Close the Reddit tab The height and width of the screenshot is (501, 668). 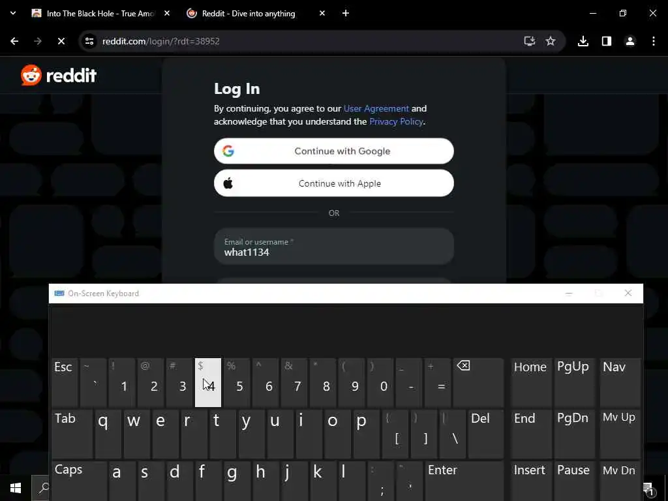(x=322, y=13)
